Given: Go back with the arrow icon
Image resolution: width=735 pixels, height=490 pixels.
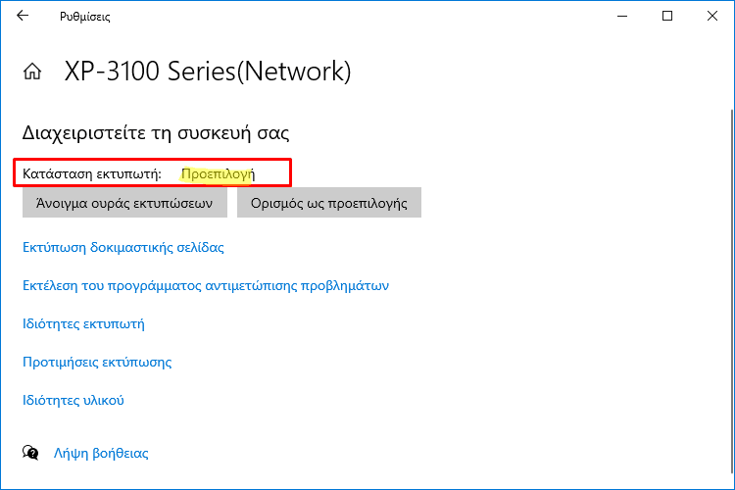Looking at the screenshot, I should point(23,16).
